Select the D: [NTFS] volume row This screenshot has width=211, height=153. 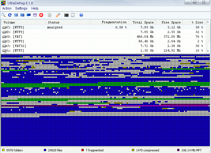coord(103,32)
